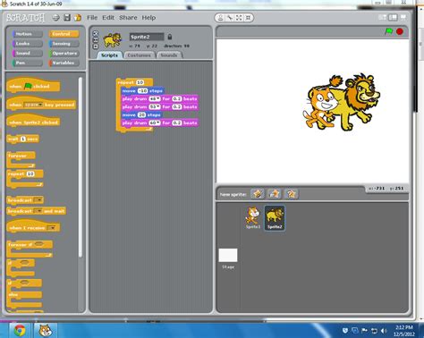Click the share project icon next to save

(78, 18)
